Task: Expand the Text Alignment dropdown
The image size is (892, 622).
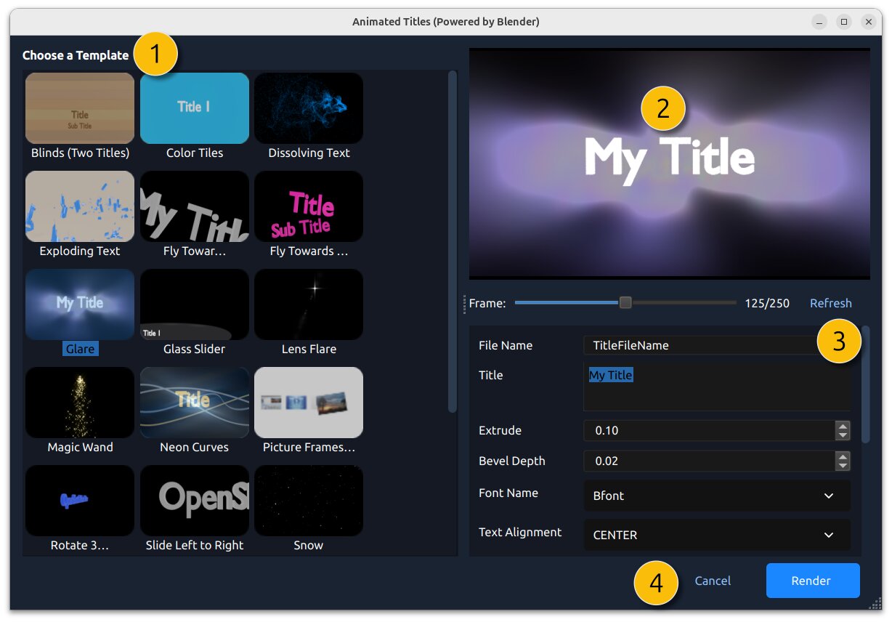Action: (x=717, y=535)
